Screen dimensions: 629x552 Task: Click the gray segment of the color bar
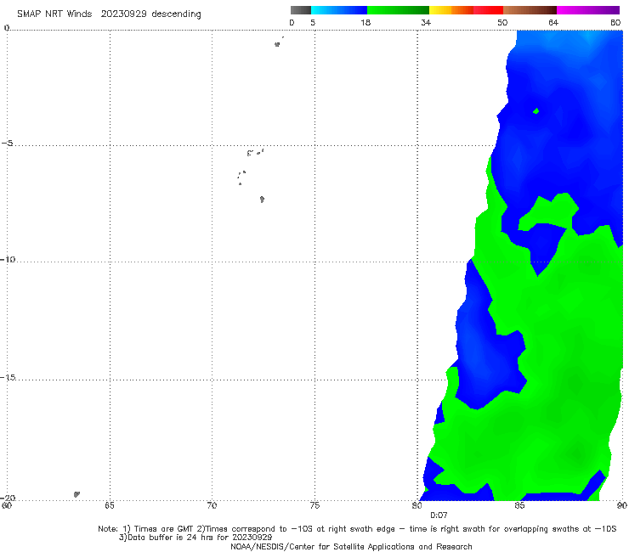pyautogui.click(x=301, y=10)
